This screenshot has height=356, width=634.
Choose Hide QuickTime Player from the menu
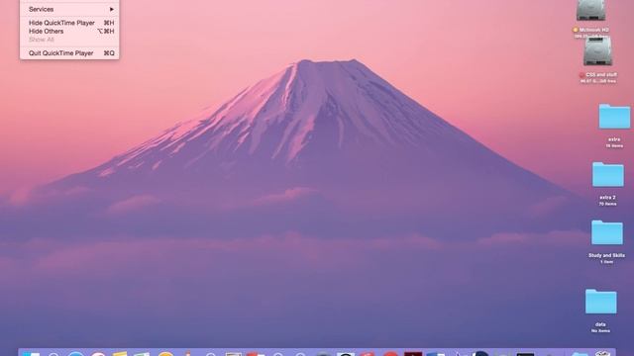coord(69,23)
